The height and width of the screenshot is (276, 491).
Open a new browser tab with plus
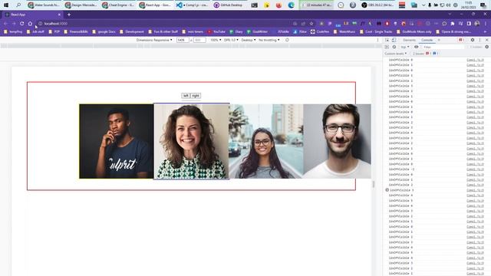tap(69, 15)
